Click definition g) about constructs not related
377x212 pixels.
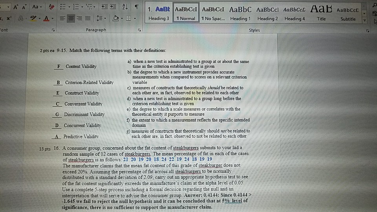[x=188, y=133]
